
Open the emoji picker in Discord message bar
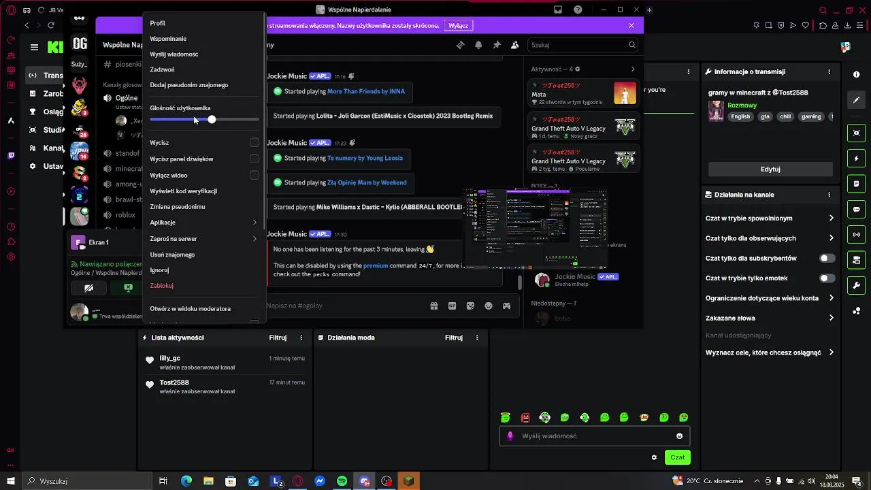[489, 306]
